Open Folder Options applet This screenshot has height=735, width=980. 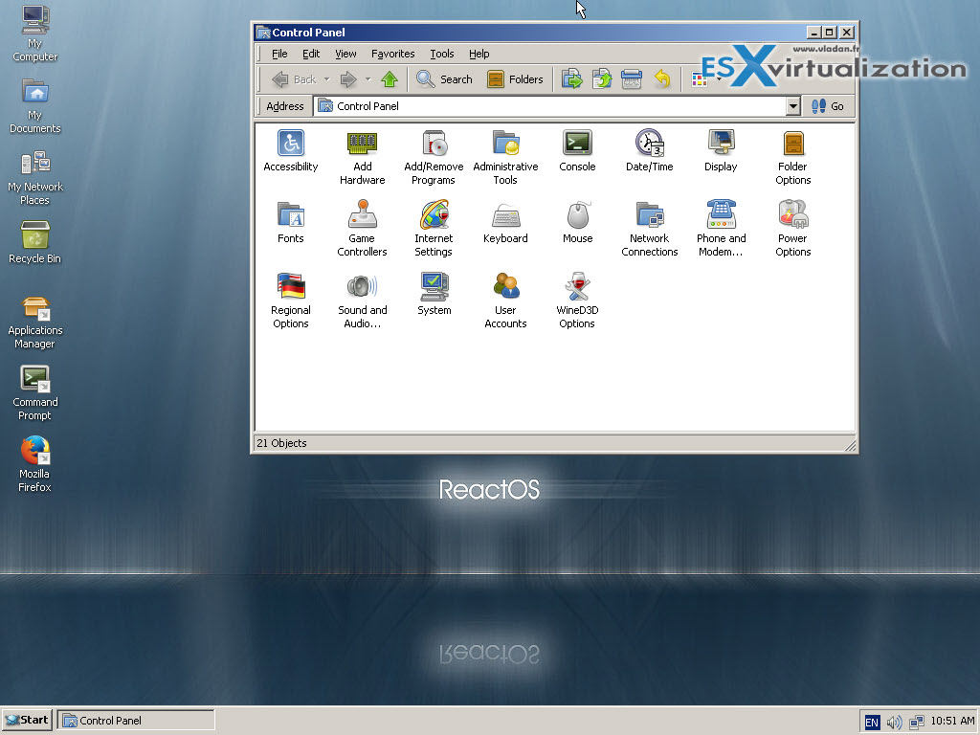click(792, 158)
